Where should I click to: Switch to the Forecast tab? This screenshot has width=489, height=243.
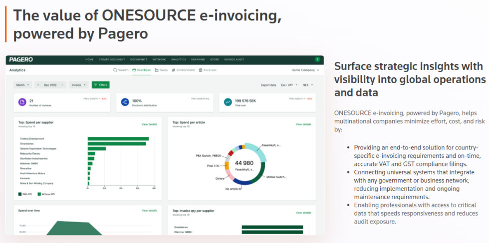208,70
